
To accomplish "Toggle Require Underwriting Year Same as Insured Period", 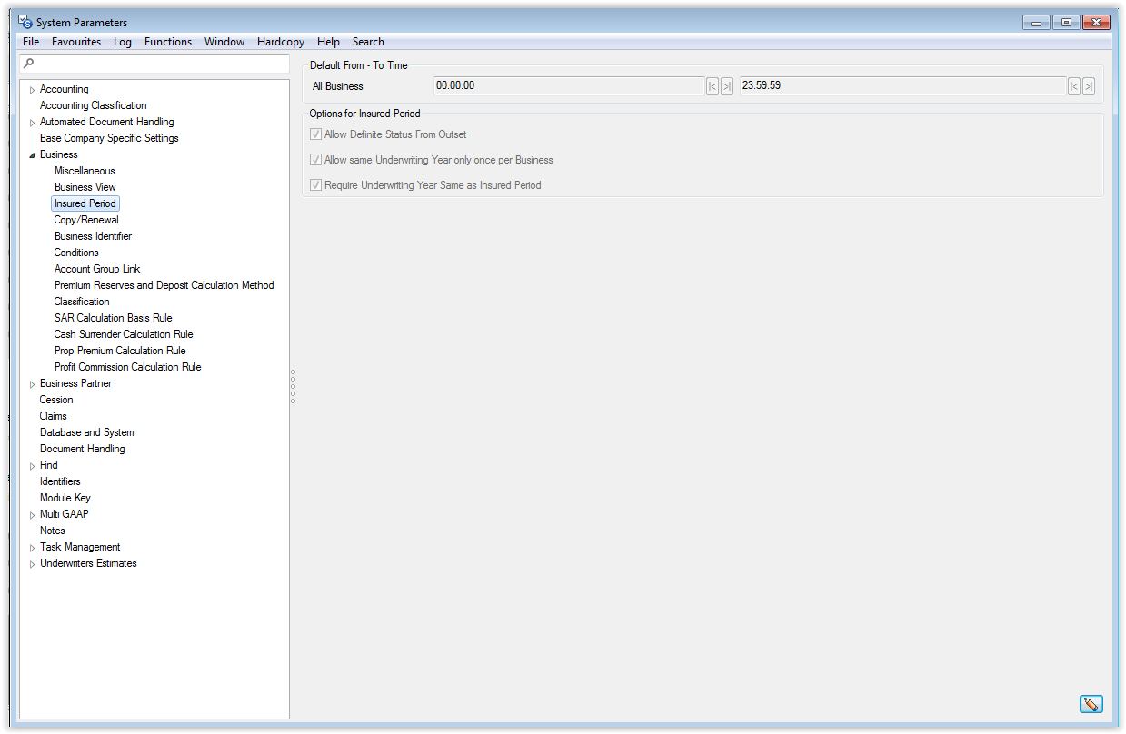I will pos(316,185).
